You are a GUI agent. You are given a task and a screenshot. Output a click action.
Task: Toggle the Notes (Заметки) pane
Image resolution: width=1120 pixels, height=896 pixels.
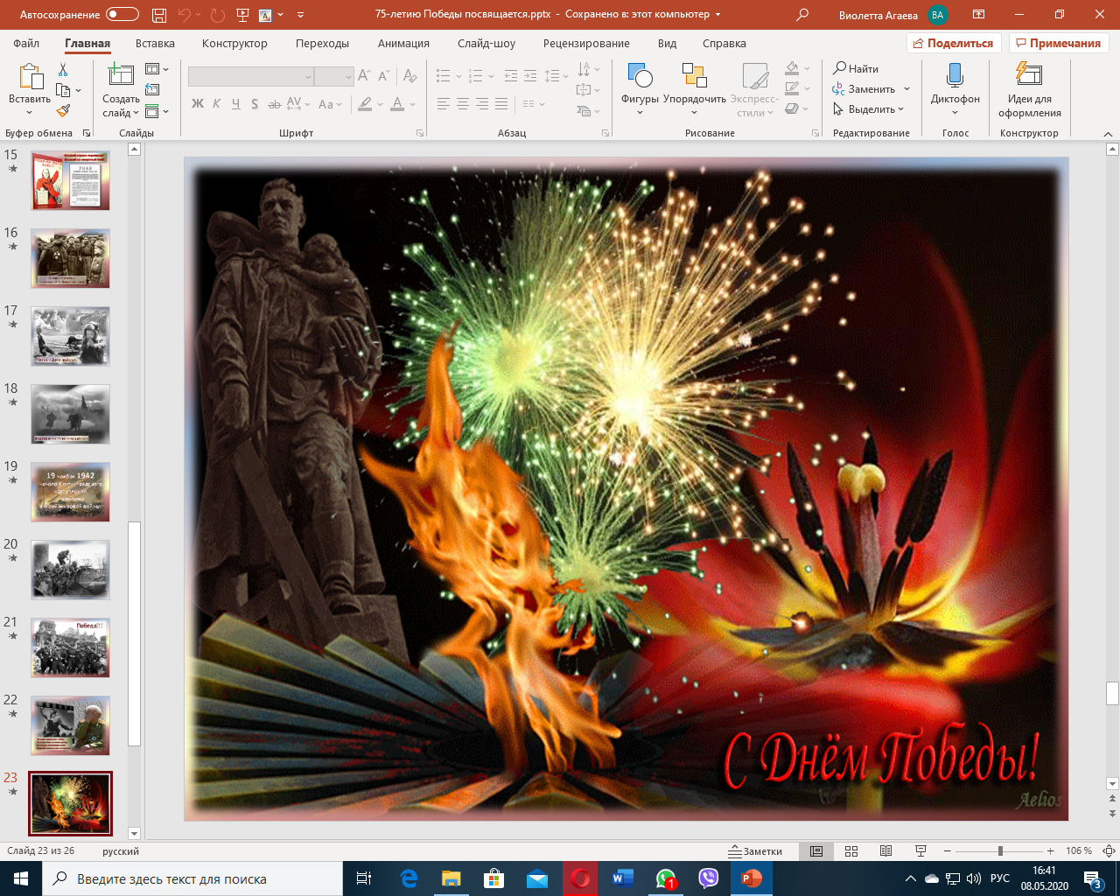[x=755, y=850]
